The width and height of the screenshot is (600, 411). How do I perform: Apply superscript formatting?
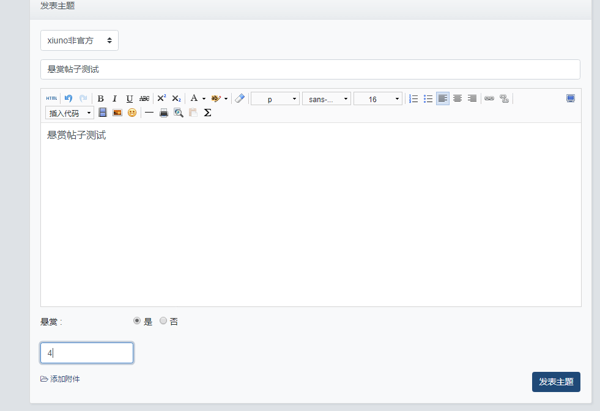[161, 98]
